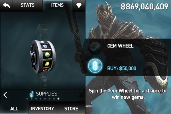Tap the Supplies category bucket icon
171x114 pixels.
click(x=32, y=94)
